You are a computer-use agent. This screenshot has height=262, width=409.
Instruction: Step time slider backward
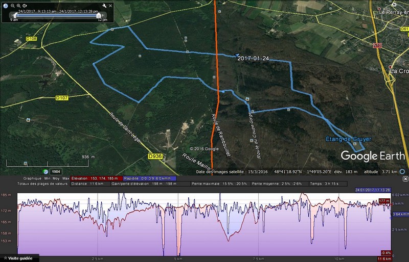[12, 15]
